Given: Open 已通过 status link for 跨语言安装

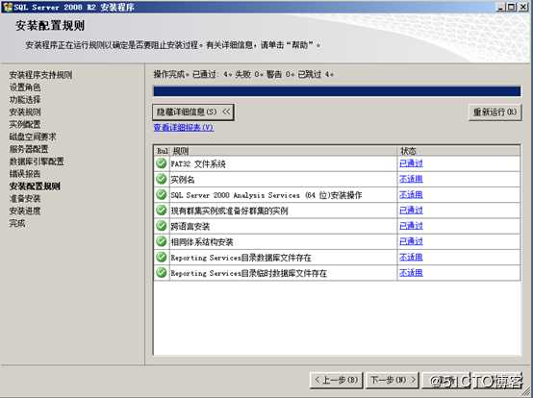Looking at the screenshot, I should [x=411, y=226].
